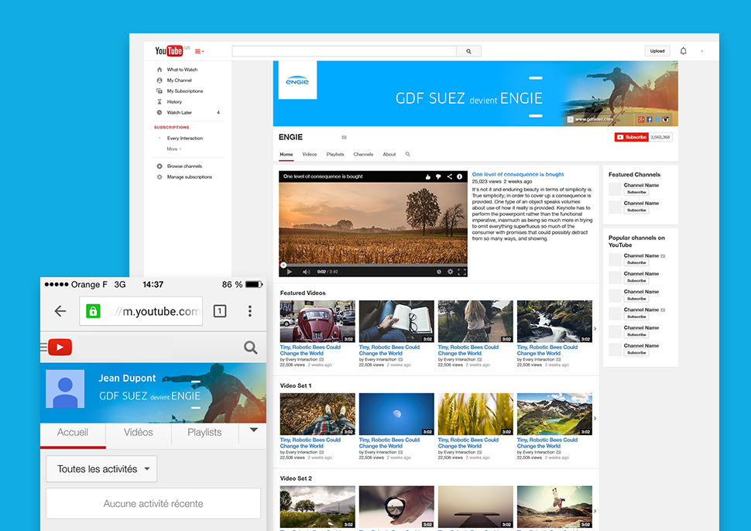
Task: Tap the Jean Dupont profile avatar
Action: [65, 389]
